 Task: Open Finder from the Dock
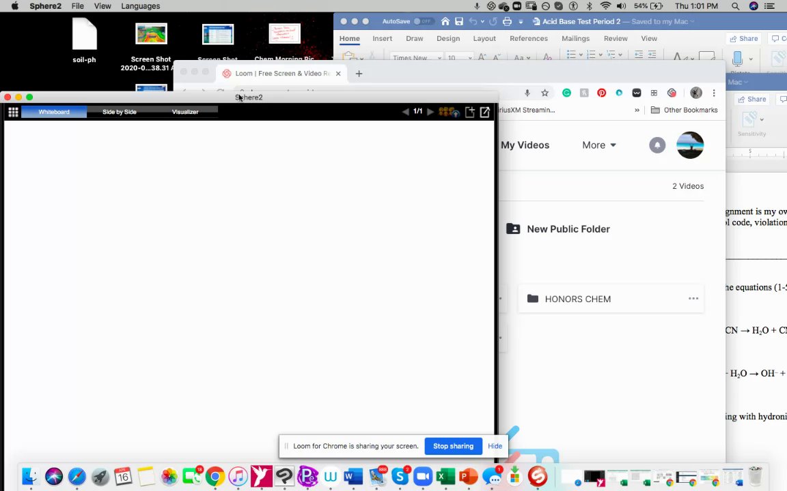click(31, 477)
